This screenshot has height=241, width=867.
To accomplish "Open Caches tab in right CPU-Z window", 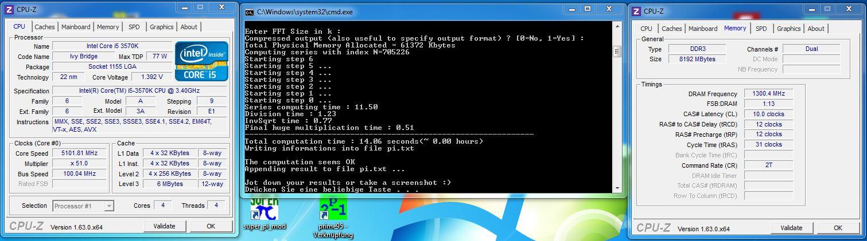I will [x=671, y=29].
